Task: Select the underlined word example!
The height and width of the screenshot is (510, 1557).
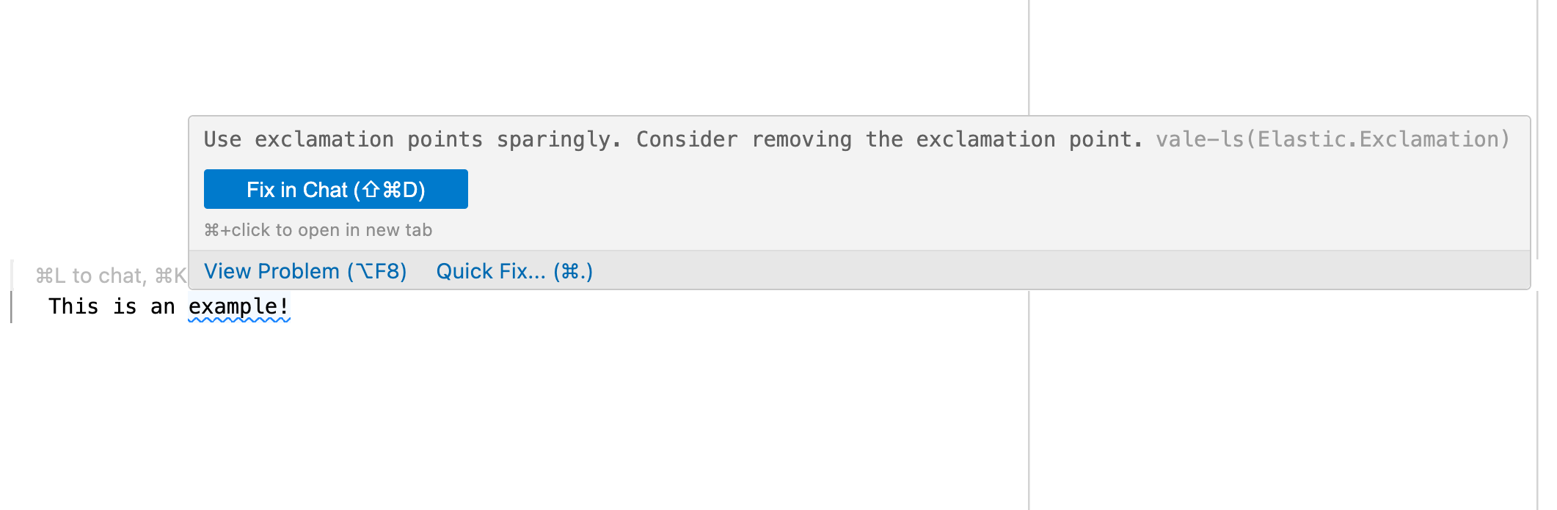Action: (238, 307)
